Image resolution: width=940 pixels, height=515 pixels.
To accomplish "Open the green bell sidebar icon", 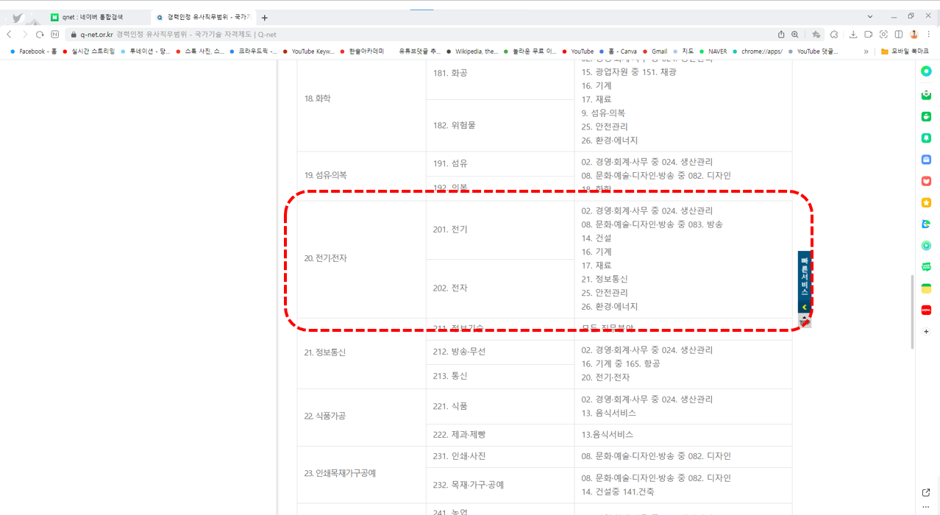I will tap(926, 138).
